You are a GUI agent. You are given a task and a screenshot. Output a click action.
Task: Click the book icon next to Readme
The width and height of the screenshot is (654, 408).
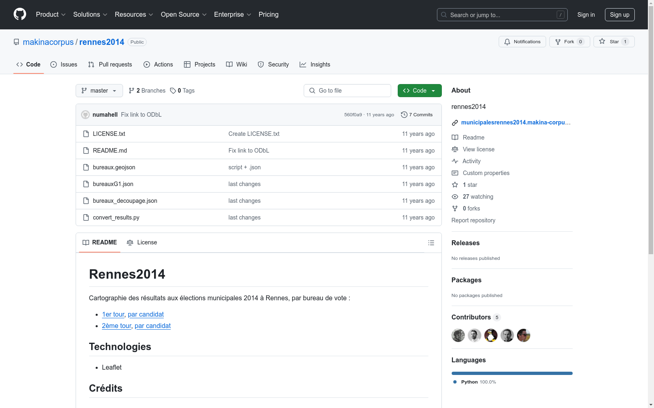pos(455,137)
